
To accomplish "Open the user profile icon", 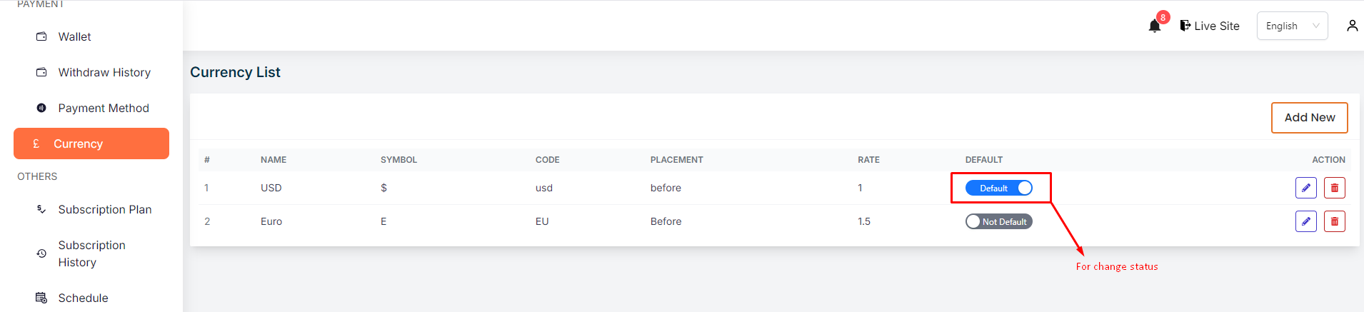I will point(1352,26).
